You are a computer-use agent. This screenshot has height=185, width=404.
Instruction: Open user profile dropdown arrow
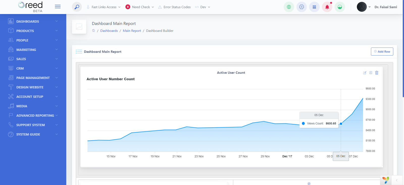coord(369,7)
